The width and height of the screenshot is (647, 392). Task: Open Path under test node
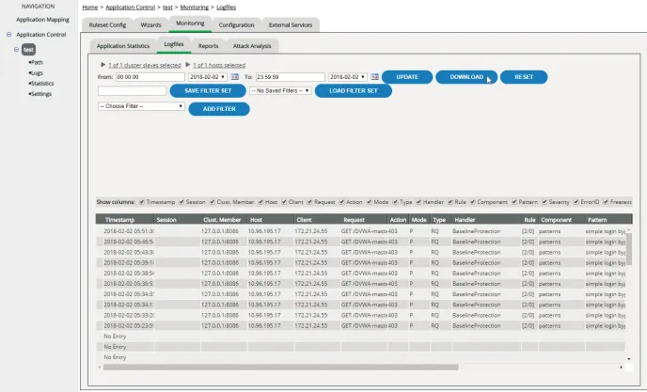click(x=37, y=62)
